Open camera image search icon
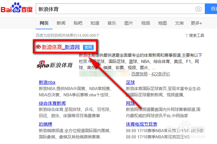217x144 pixels. [x=199, y=9]
